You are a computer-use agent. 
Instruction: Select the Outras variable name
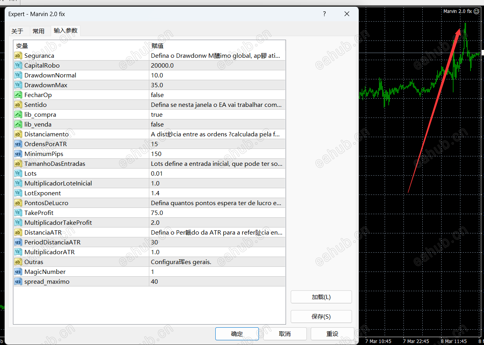(34, 262)
